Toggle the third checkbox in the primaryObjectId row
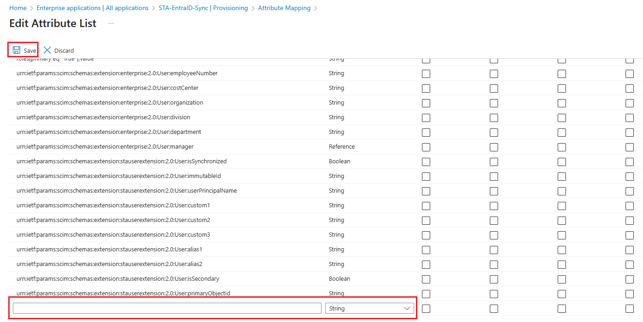643x322 pixels. click(562, 294)
